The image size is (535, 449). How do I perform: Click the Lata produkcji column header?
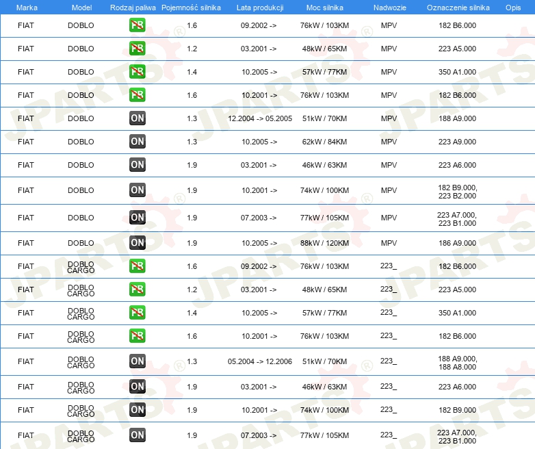pyautogui.click(x=260, y=8)
